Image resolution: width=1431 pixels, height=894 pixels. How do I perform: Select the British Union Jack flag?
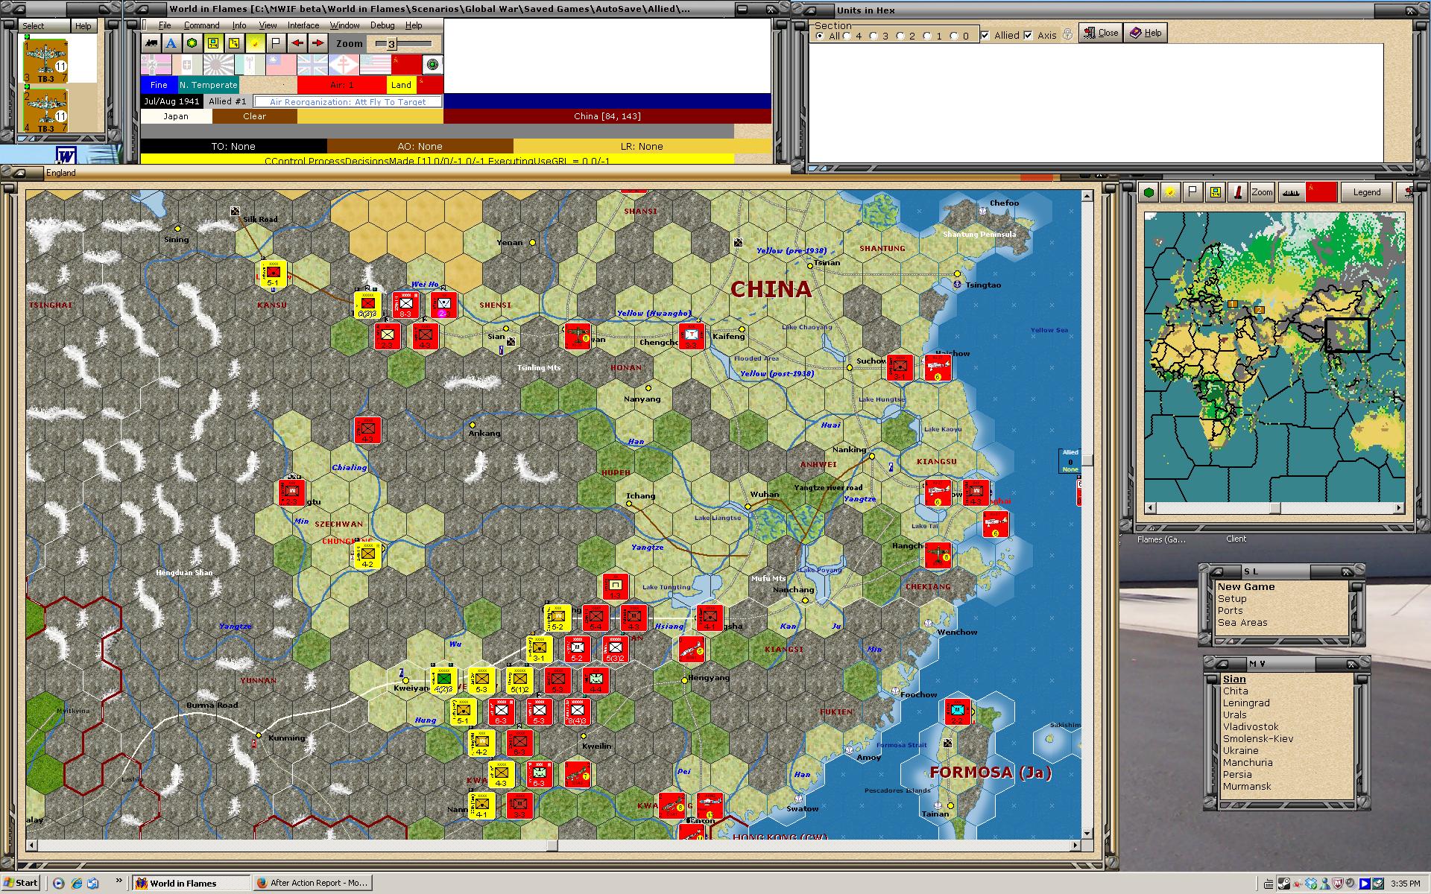(312, 65)
